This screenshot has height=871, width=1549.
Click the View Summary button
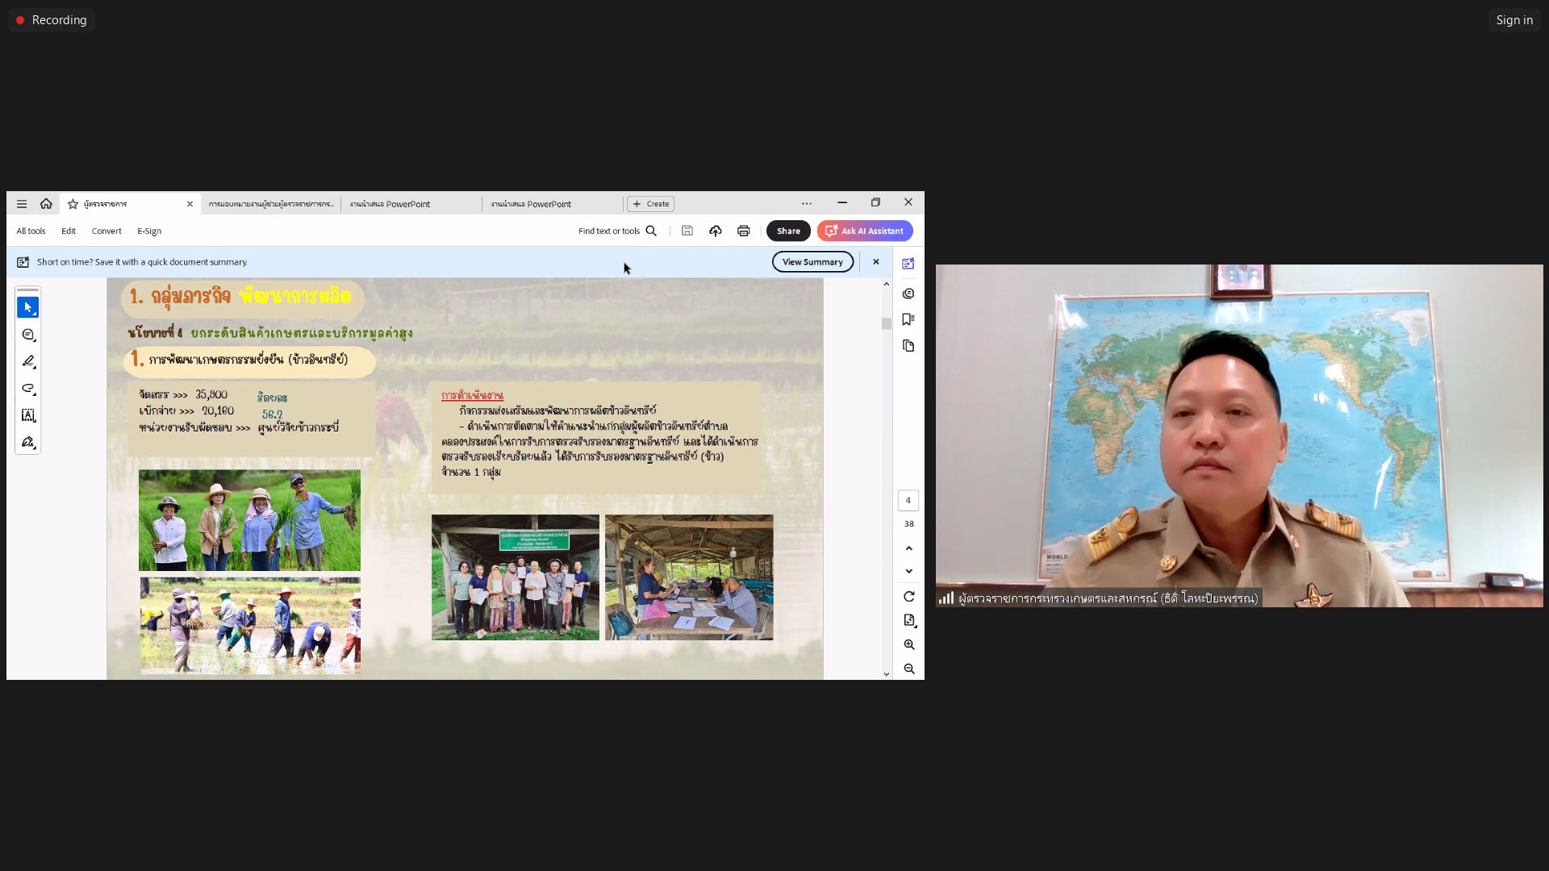(x=812, y=261)
